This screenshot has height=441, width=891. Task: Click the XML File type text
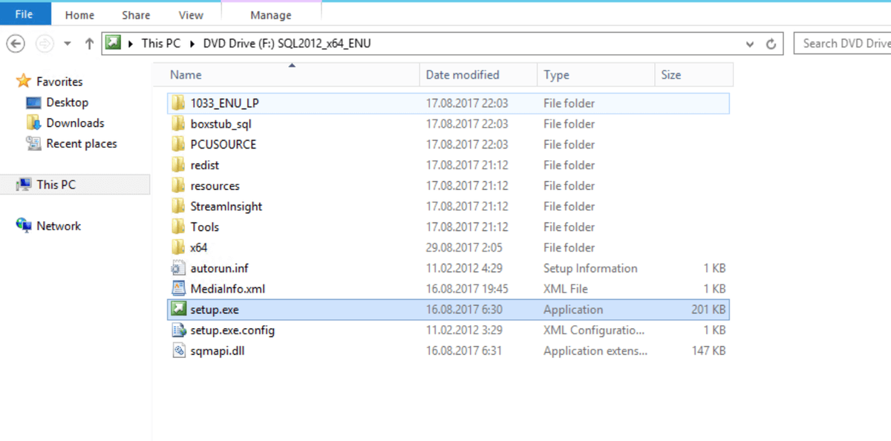click(566, 289)
